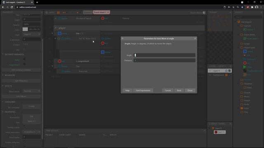
Task: Reload the browser page
Action: click(x=12, y=7)
